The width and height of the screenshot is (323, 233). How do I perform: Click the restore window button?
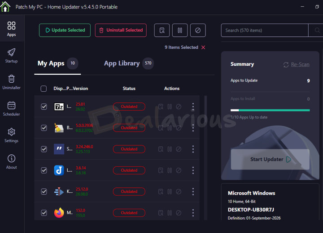pyautogui.click(x=317, y=7)
